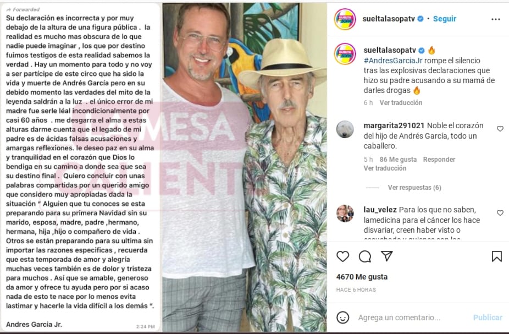The width and height of the screenshot is (509, 334).
Task: Open the sueltalasopatv header profile avatar
Action: 345,19
